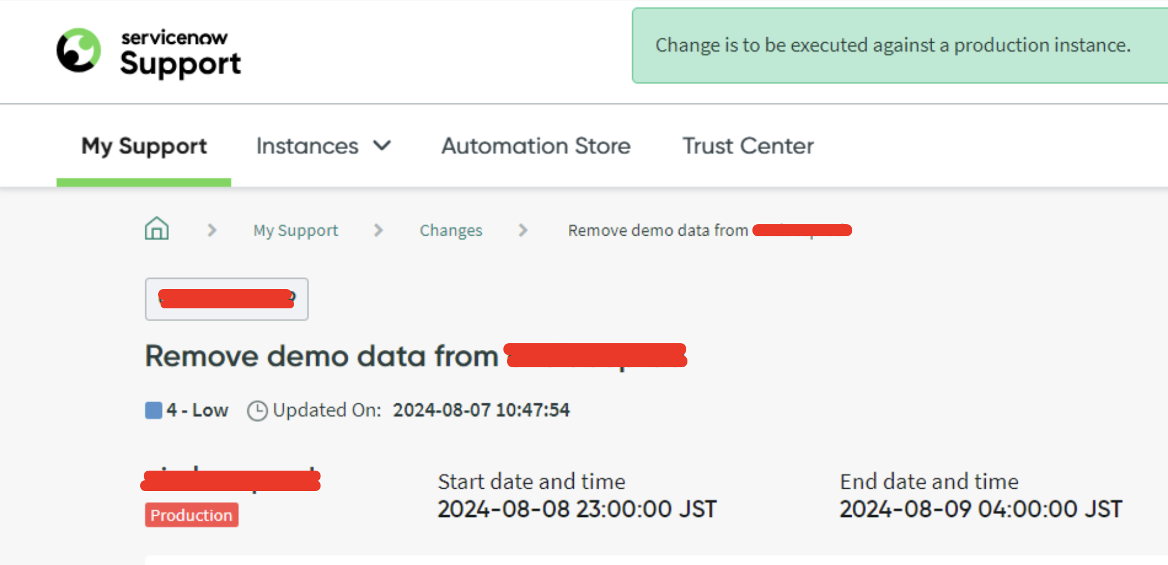The height and width of the screenshot is (565, 1168).
Task: Expand the Instances dropdown menu
Action: (307, 146)
